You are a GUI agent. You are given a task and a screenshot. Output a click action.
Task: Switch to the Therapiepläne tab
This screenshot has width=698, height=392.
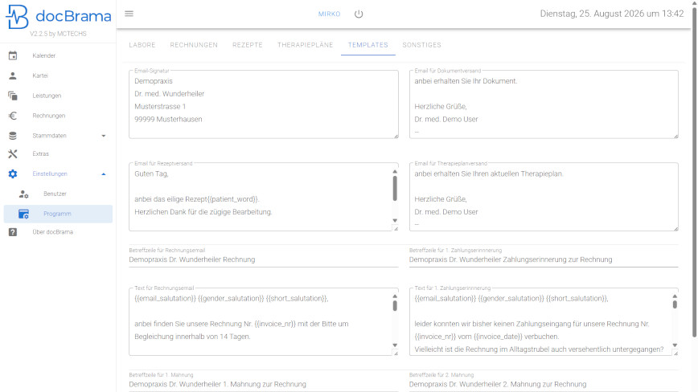tap(306, 45)
